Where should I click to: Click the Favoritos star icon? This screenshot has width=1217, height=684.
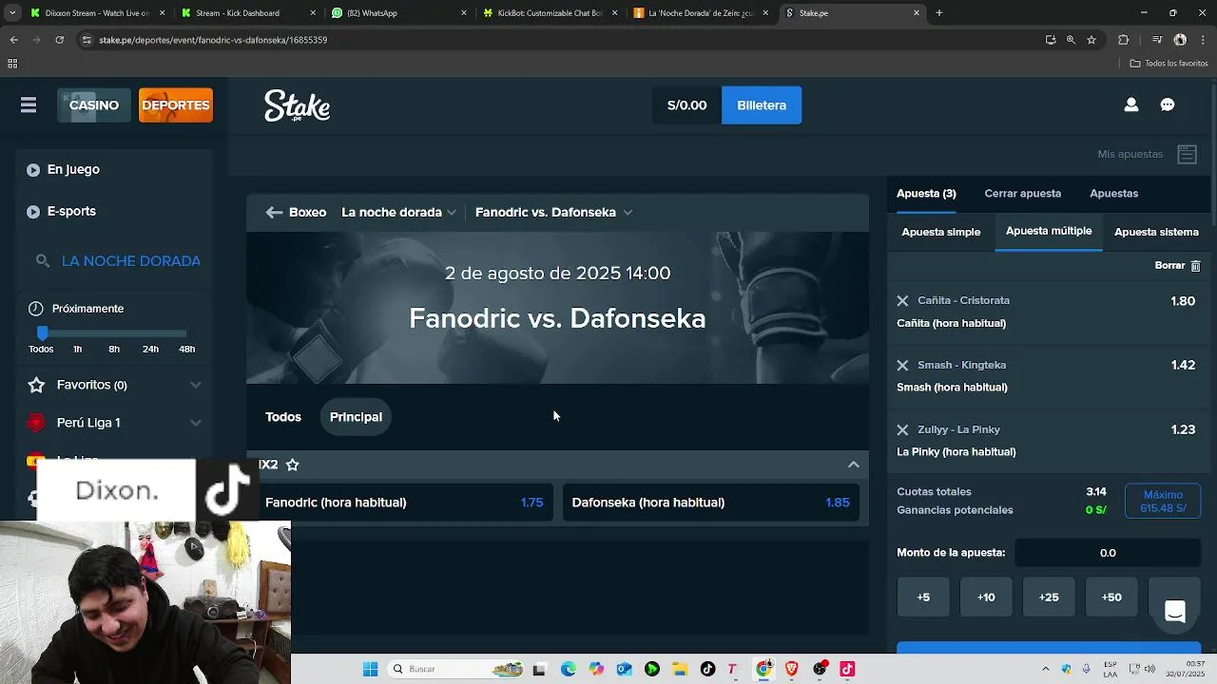tap(36, 385)
